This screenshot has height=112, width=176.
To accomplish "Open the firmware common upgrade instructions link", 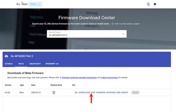I will click(79, 78).
